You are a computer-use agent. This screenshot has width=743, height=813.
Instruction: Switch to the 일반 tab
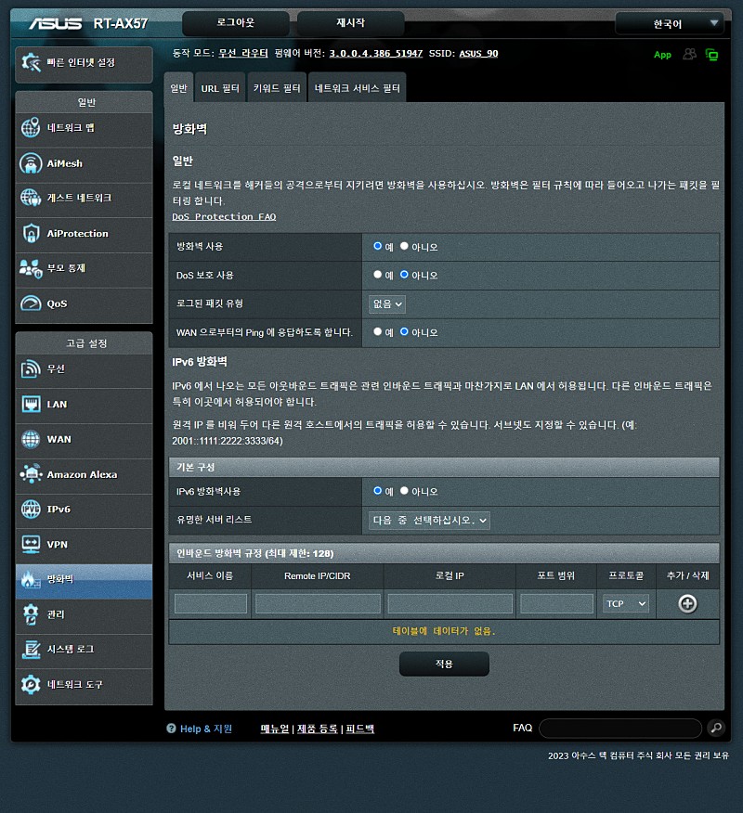pos(178,88)
